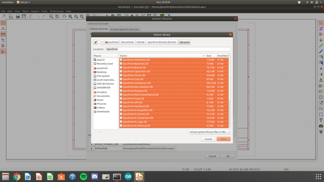Toggle full-window crosshair cursor shape

(x=3, y=40)
